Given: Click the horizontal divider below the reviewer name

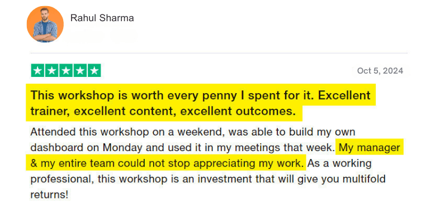Looking at the screenshot, I should [219, 53].
